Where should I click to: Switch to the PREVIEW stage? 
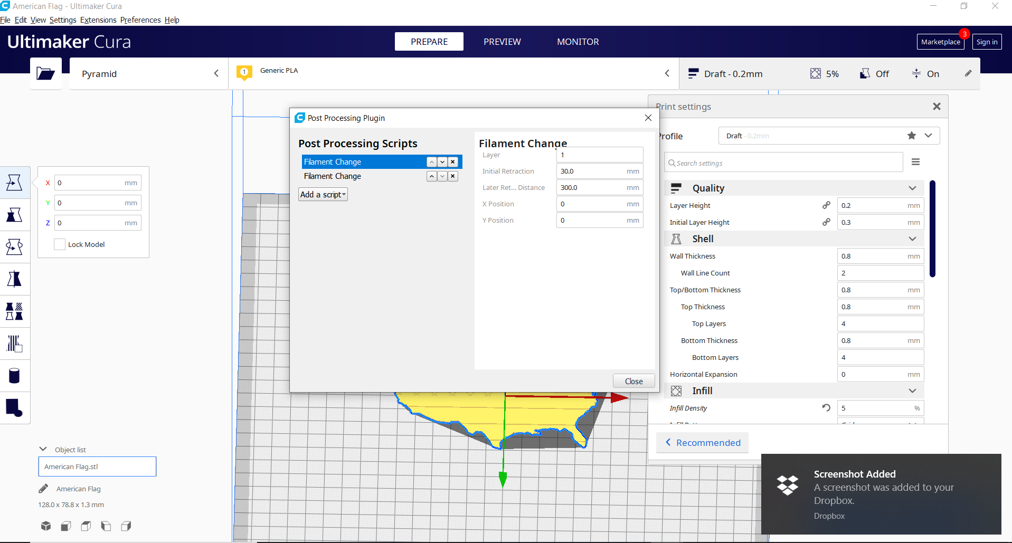coord(502,42)
